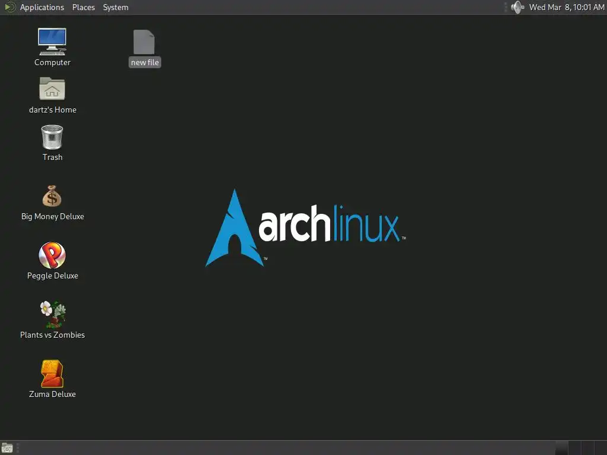Open the System menu

[x=116, y=7]
